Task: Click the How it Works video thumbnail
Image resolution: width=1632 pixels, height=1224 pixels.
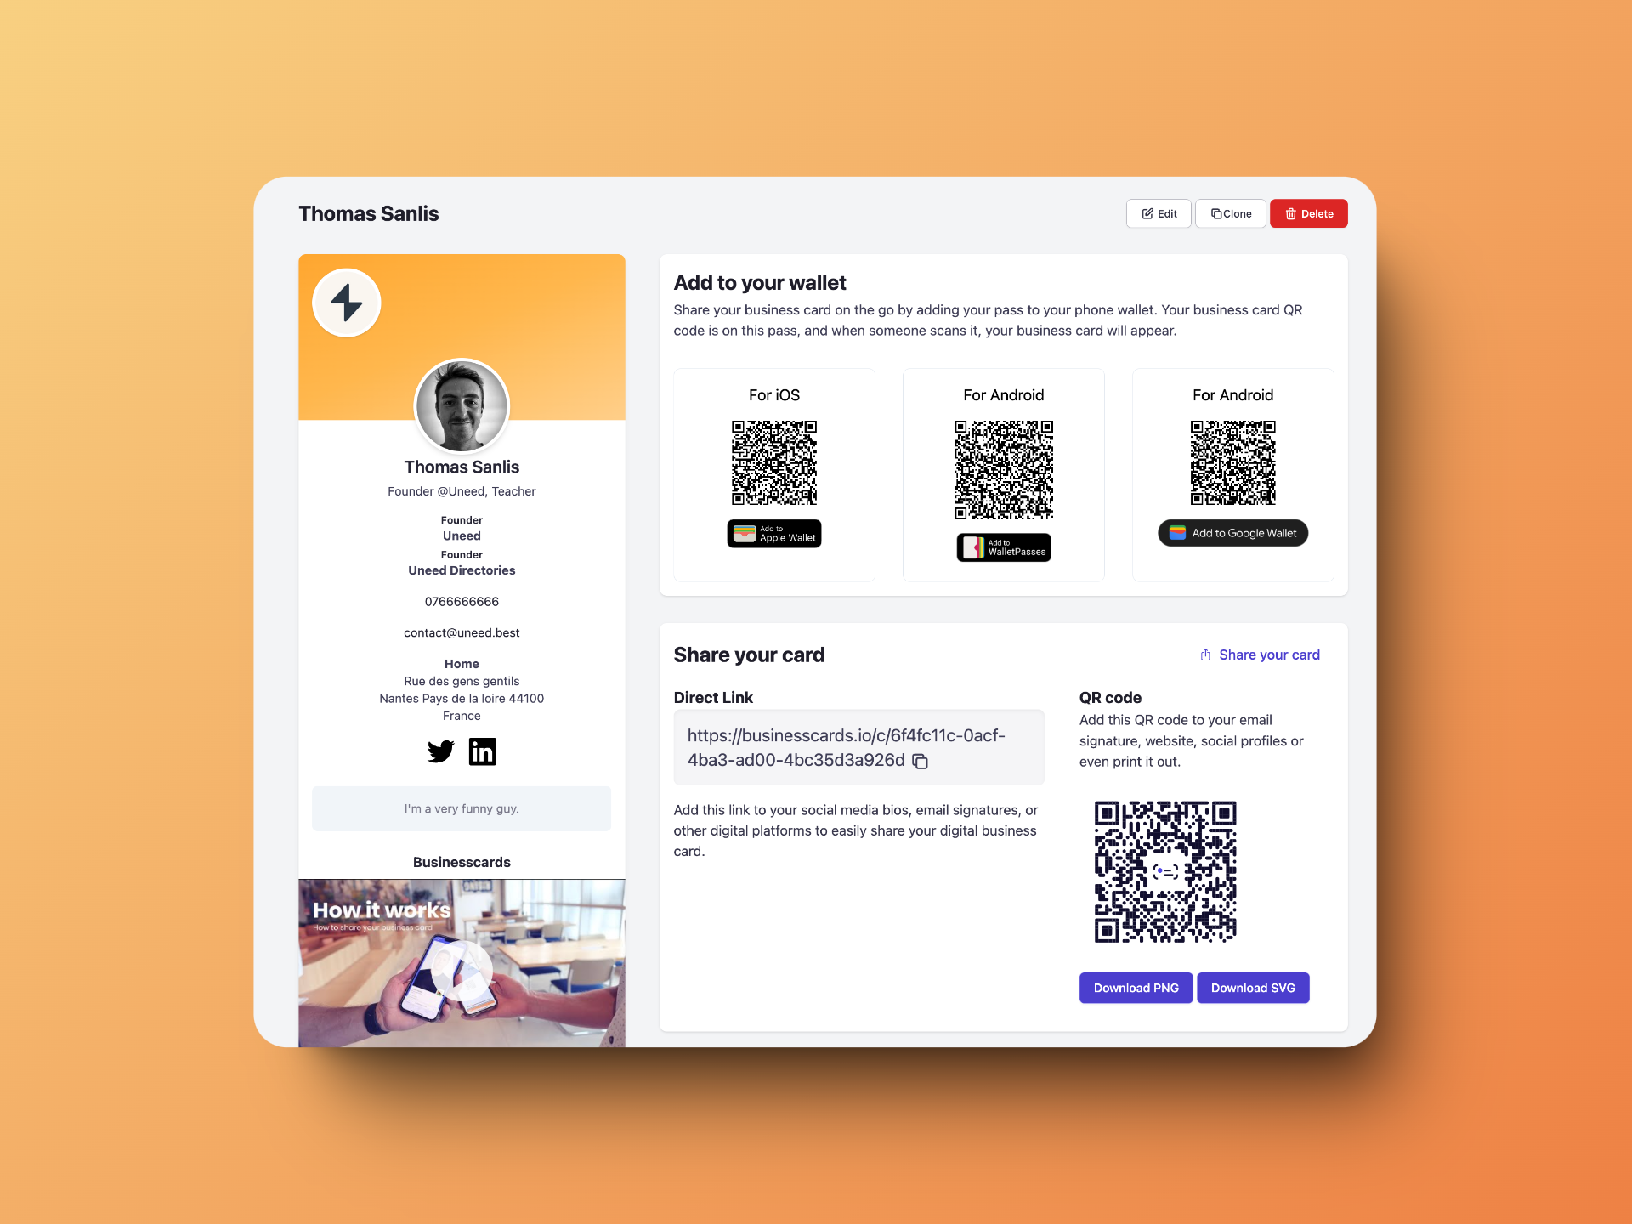Action: [460, 963]
